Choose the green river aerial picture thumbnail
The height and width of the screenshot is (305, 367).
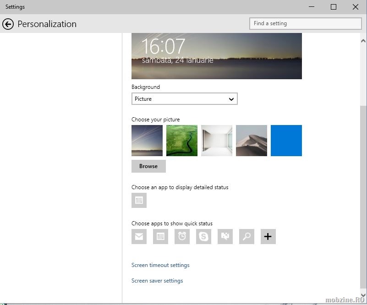[x=182, y=141]
